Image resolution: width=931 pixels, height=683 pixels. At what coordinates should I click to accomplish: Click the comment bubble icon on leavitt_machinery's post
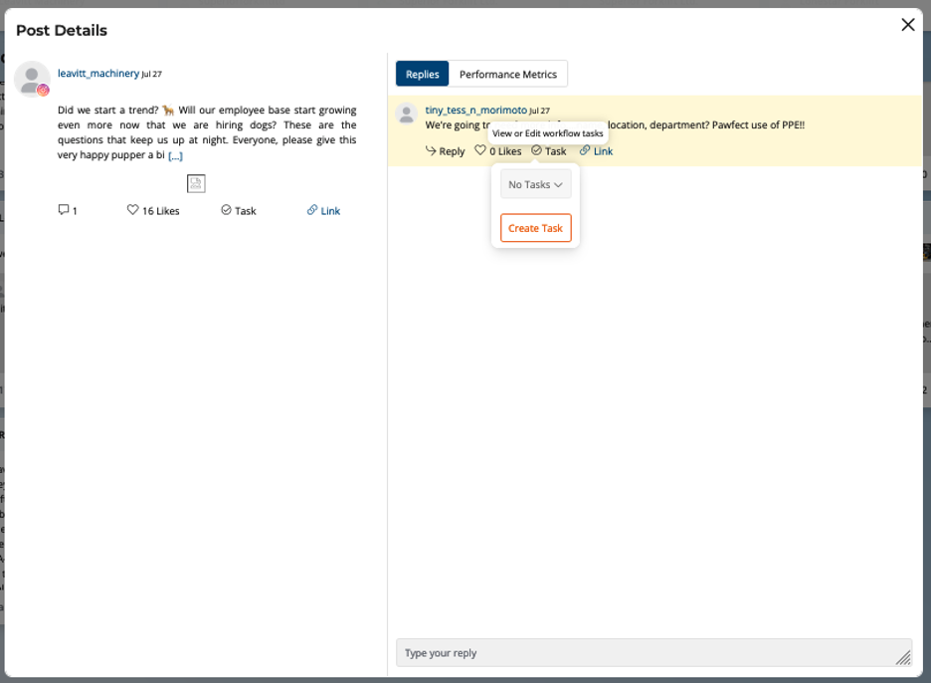click(64, 210)
